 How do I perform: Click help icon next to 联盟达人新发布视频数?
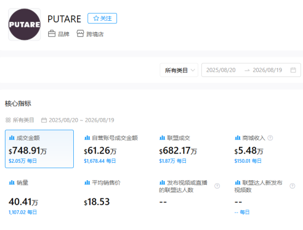293,186
